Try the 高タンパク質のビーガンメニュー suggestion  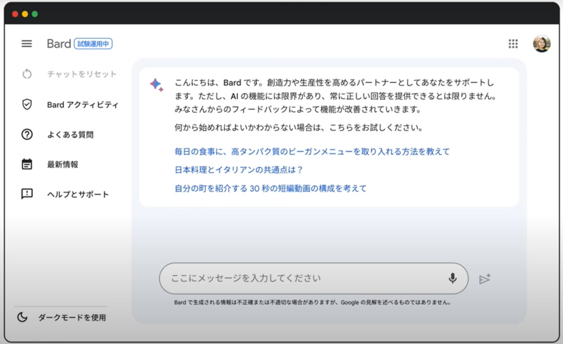click(x=312, y=151)
